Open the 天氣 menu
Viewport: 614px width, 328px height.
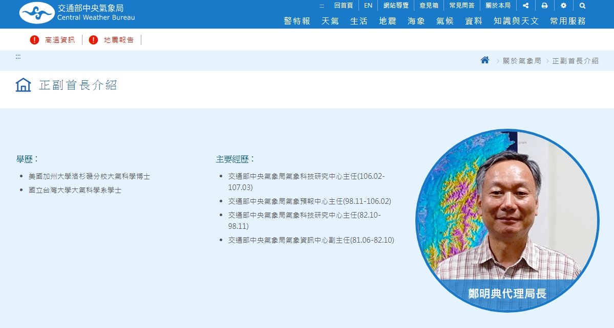coord(330,21)
